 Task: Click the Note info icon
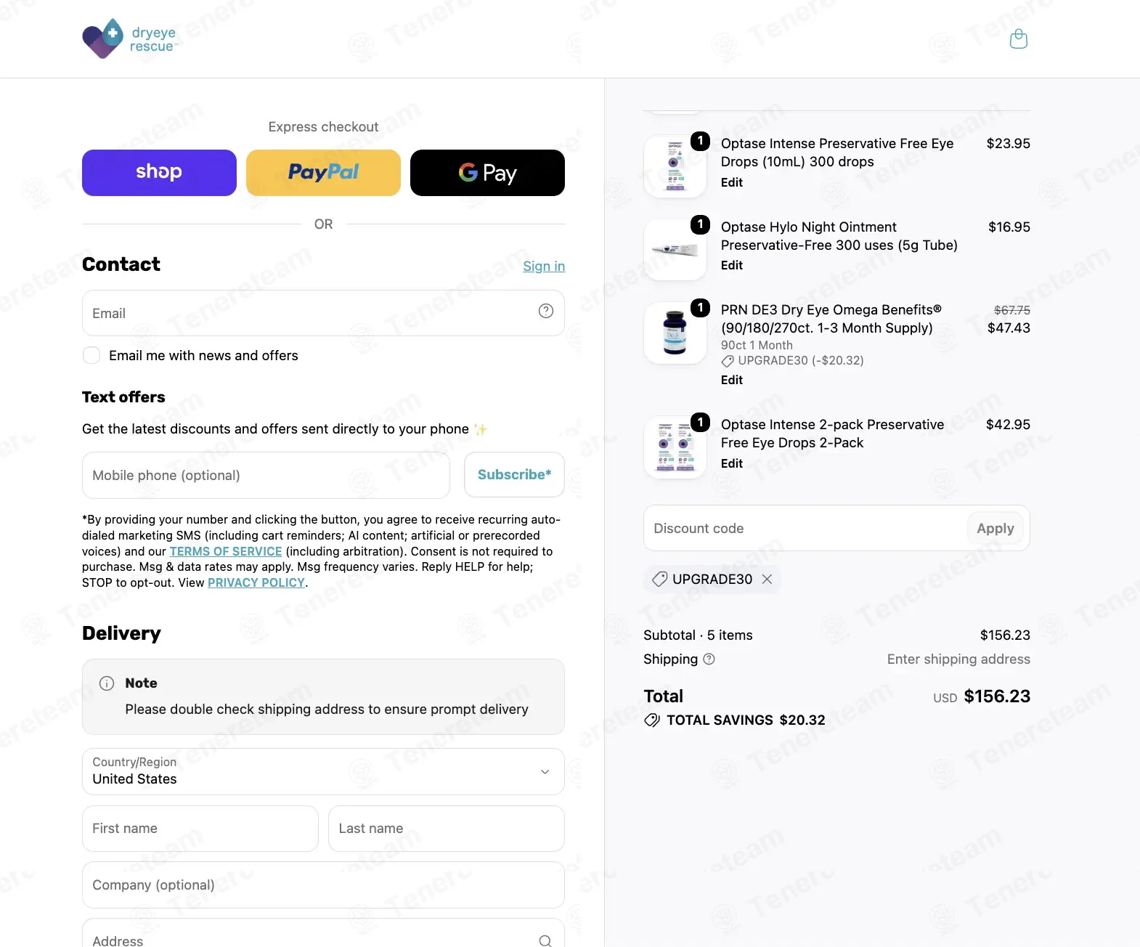click(x=107, y=683)
